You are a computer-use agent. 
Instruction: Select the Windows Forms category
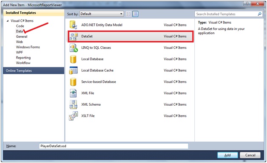28,47
